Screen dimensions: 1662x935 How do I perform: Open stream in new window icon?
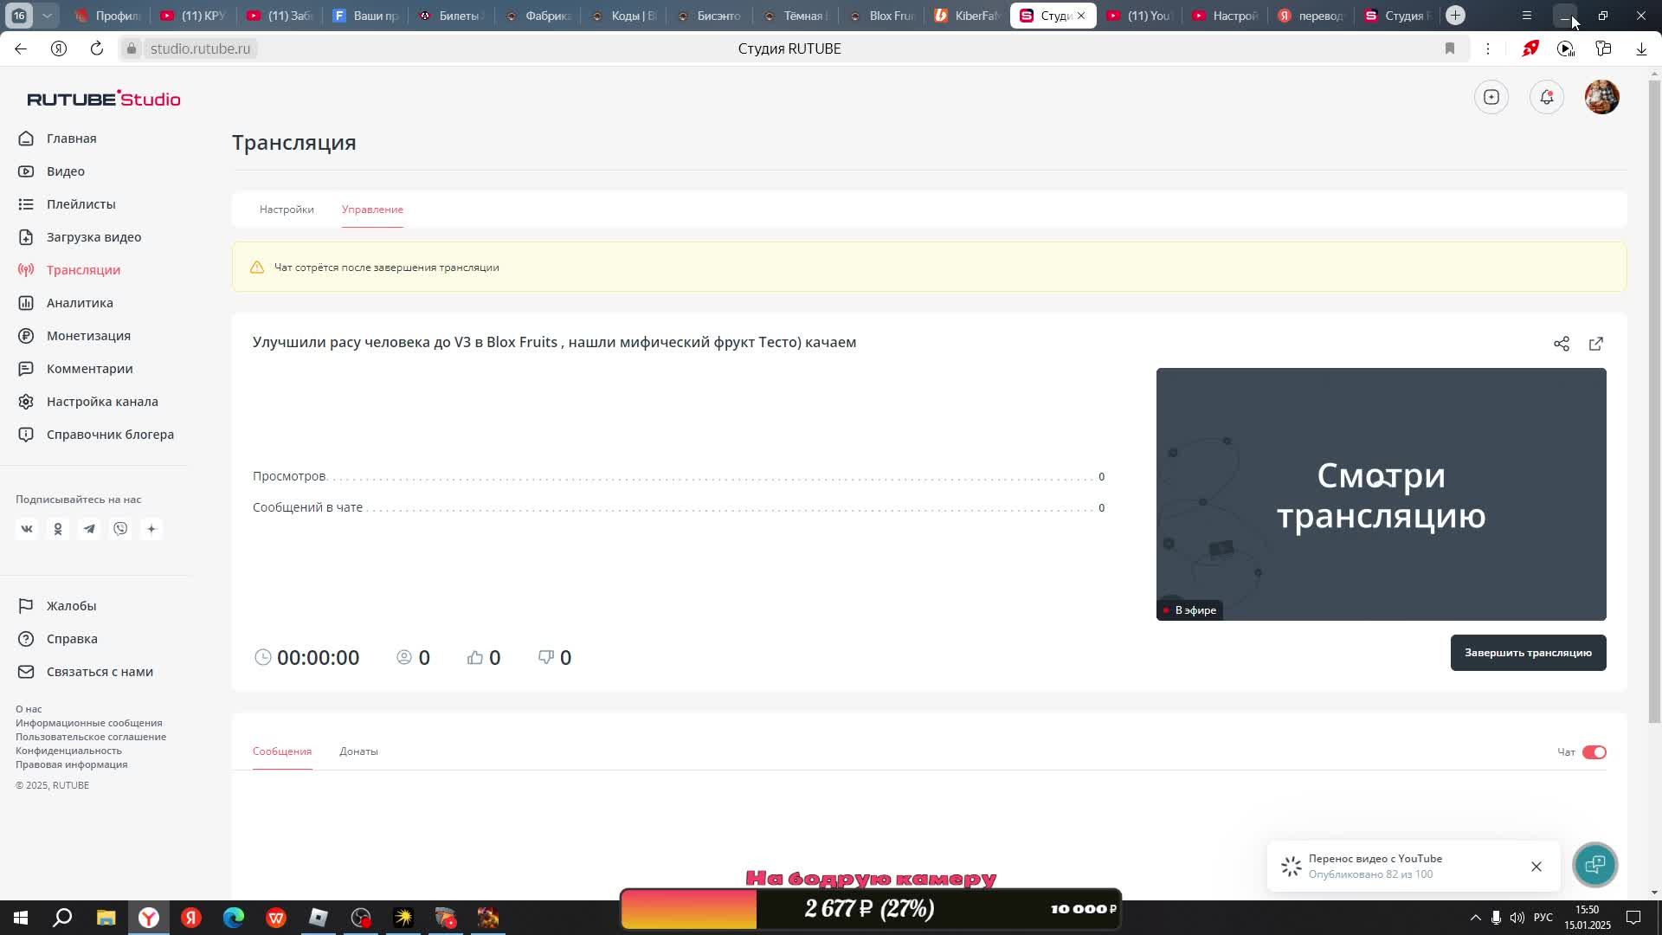pyautogui.click(x=1596, y=344)
